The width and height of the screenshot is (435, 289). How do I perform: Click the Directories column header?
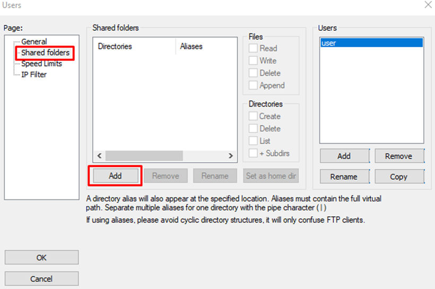[134, 47]
